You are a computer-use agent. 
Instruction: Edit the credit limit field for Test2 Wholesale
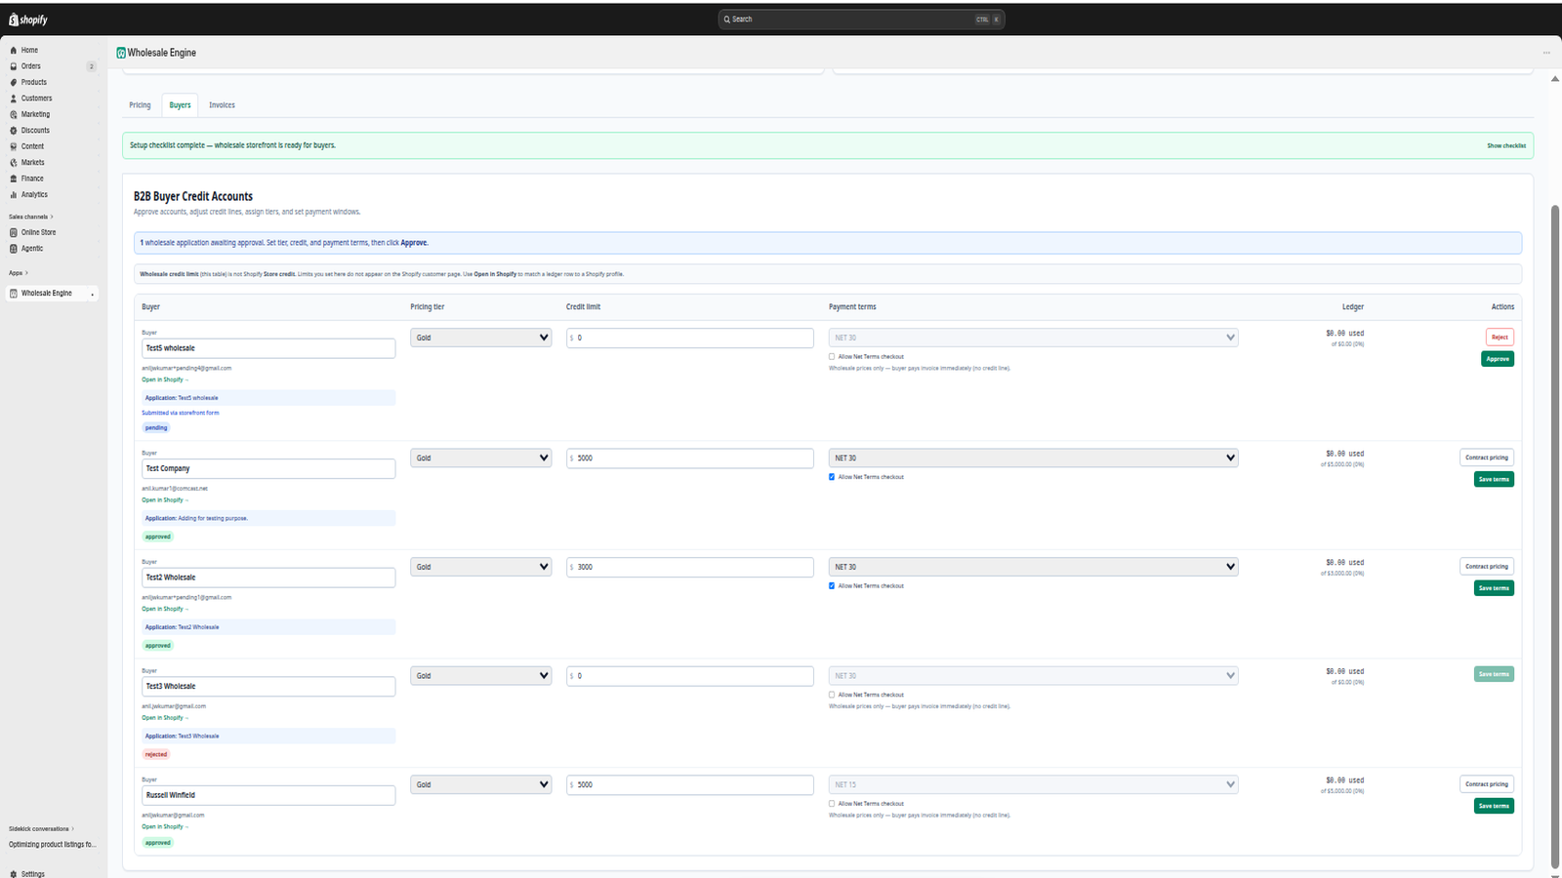tap(690, 567)
